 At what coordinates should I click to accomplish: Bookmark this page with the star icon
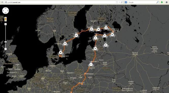tap(117, 2)
